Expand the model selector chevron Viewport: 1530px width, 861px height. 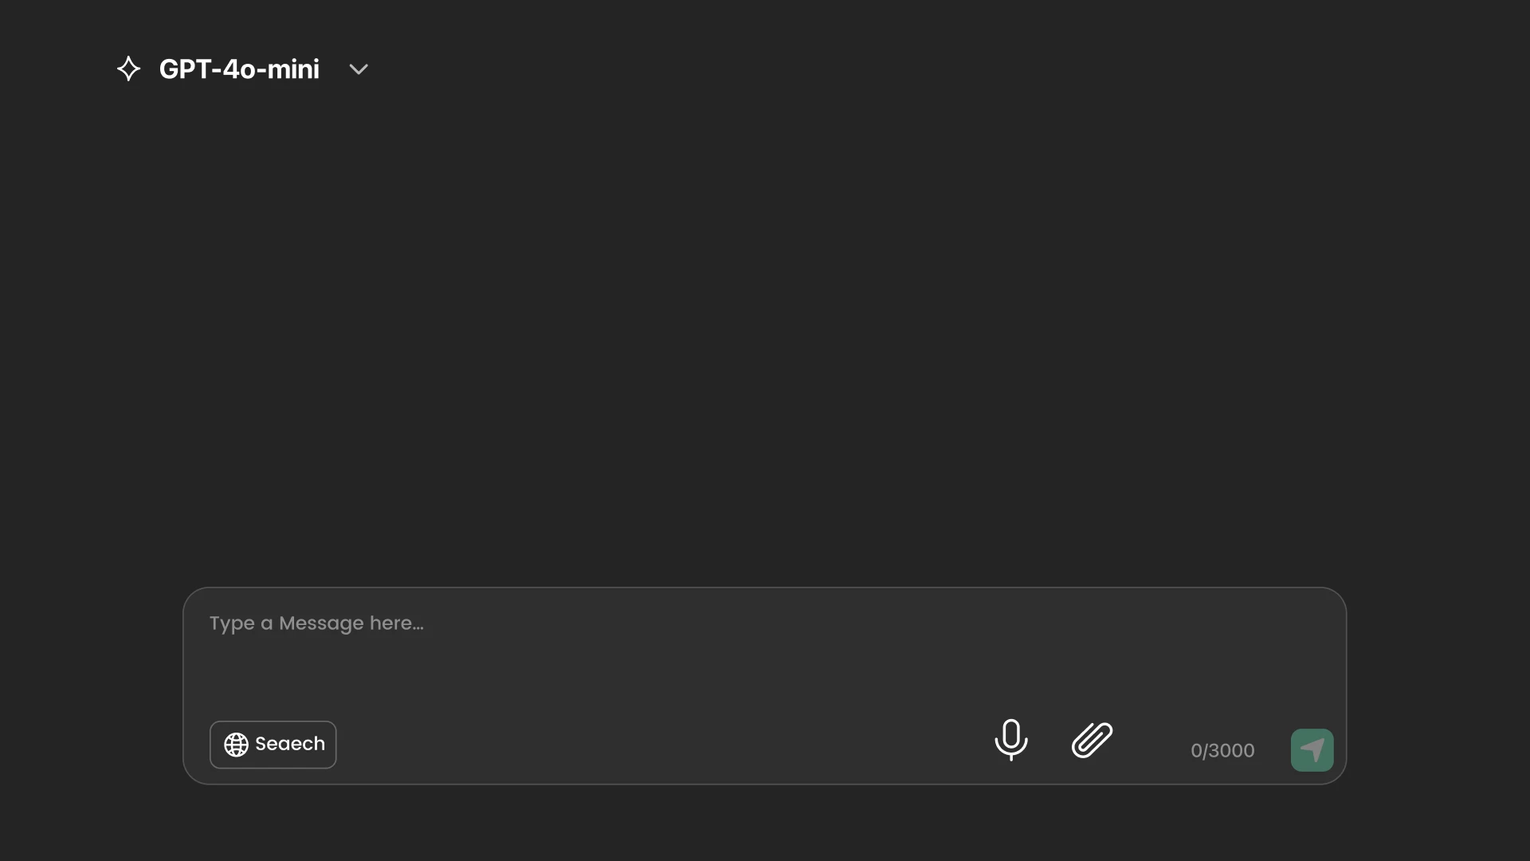click(x=359, y=69)
